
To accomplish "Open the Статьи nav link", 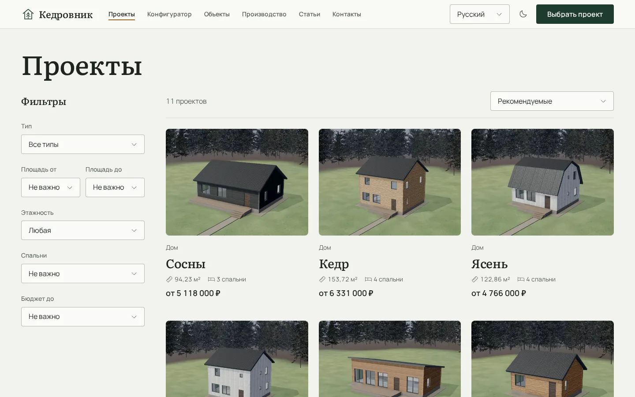I will click(x=310, y=14).
